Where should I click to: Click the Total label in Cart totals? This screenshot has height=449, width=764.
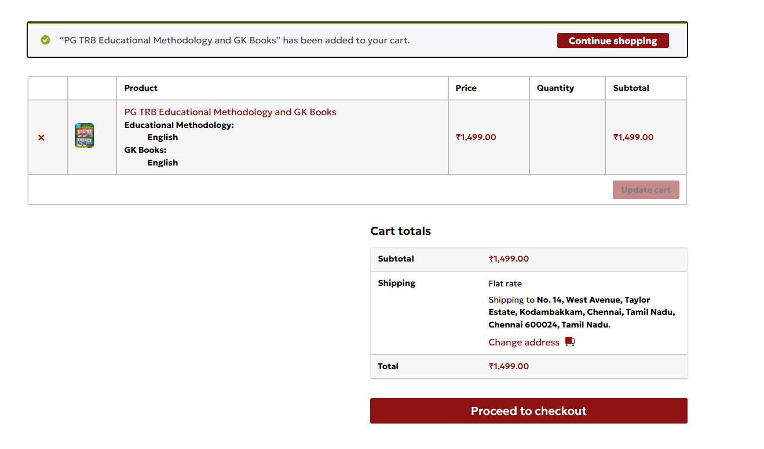[388, 366]
